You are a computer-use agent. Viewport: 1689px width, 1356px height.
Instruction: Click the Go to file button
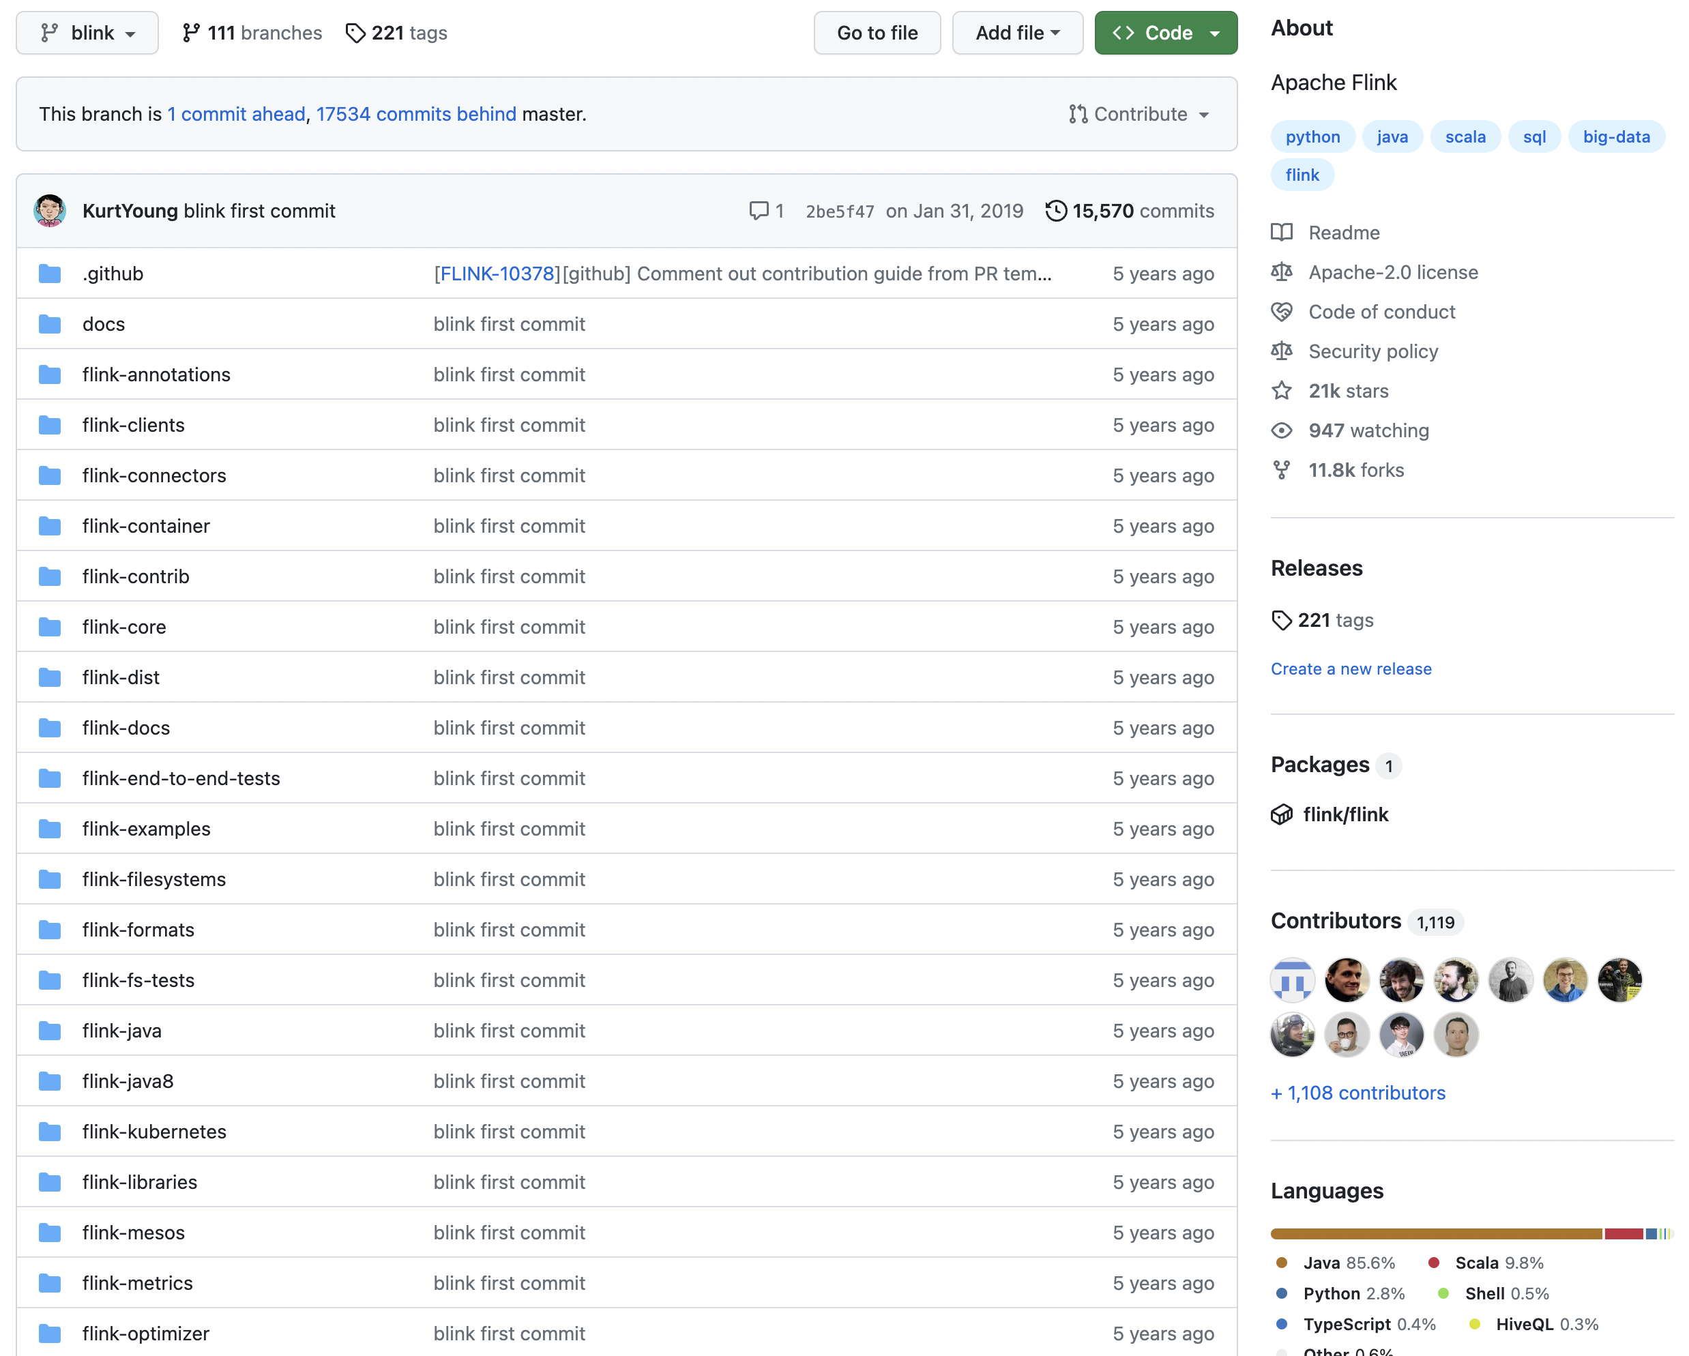pos(877,33)
